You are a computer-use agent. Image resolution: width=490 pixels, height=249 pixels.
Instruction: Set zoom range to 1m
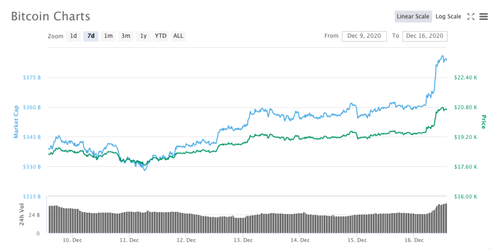coord(108,36)
